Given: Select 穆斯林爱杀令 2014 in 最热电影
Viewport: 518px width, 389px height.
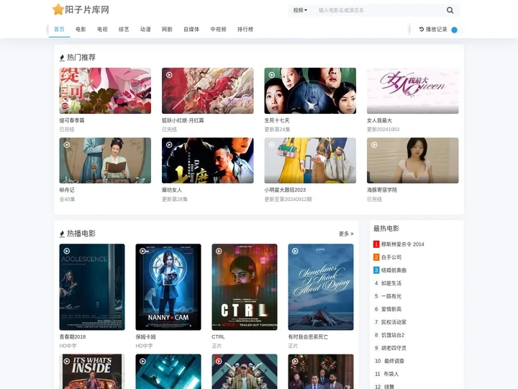Looking at the screenshot, I should [403, 244].
